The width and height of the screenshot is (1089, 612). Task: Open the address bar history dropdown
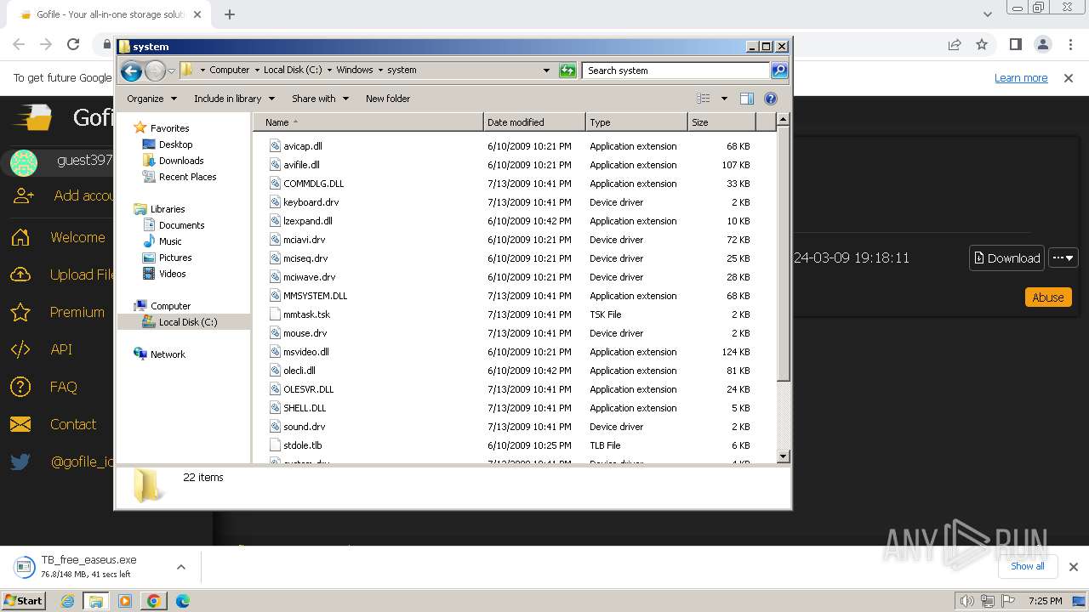click(546, 71)
